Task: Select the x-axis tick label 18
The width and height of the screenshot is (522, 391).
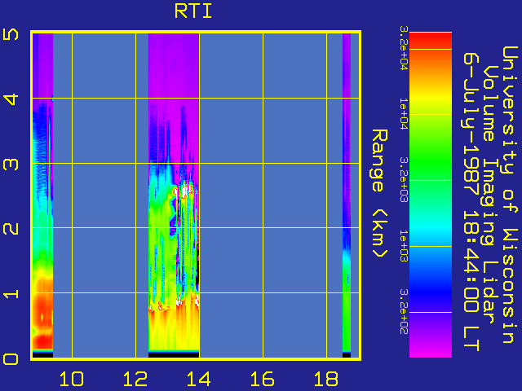Action: [326, 380]
